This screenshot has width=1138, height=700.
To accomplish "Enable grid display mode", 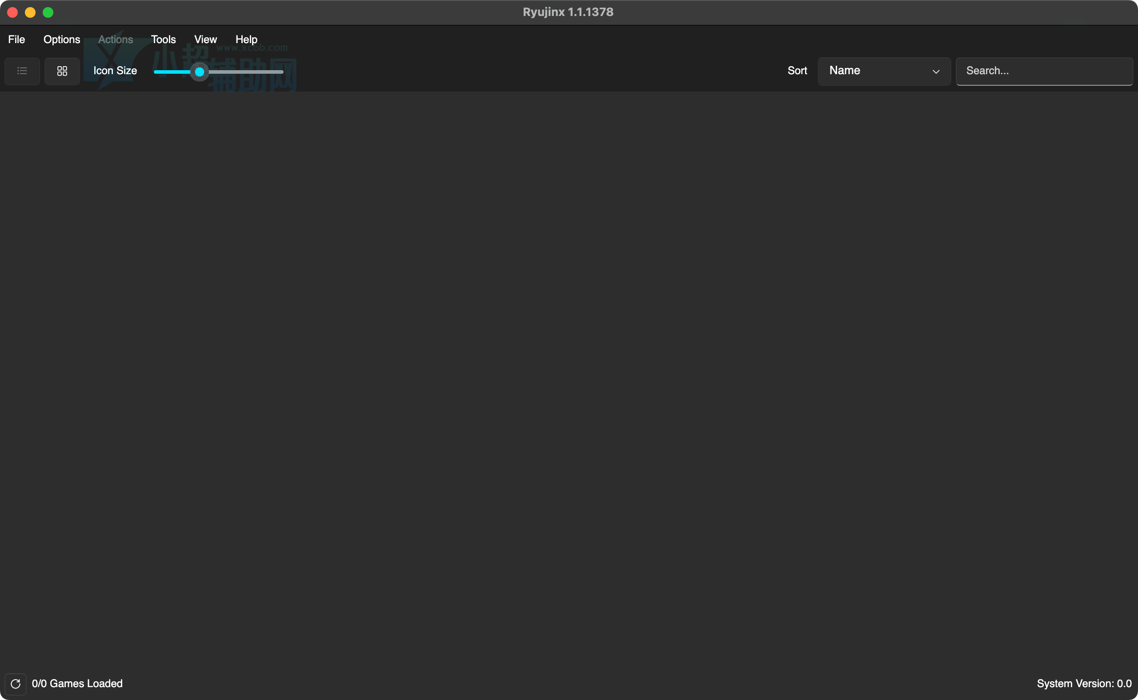I will tap(62, 71).
